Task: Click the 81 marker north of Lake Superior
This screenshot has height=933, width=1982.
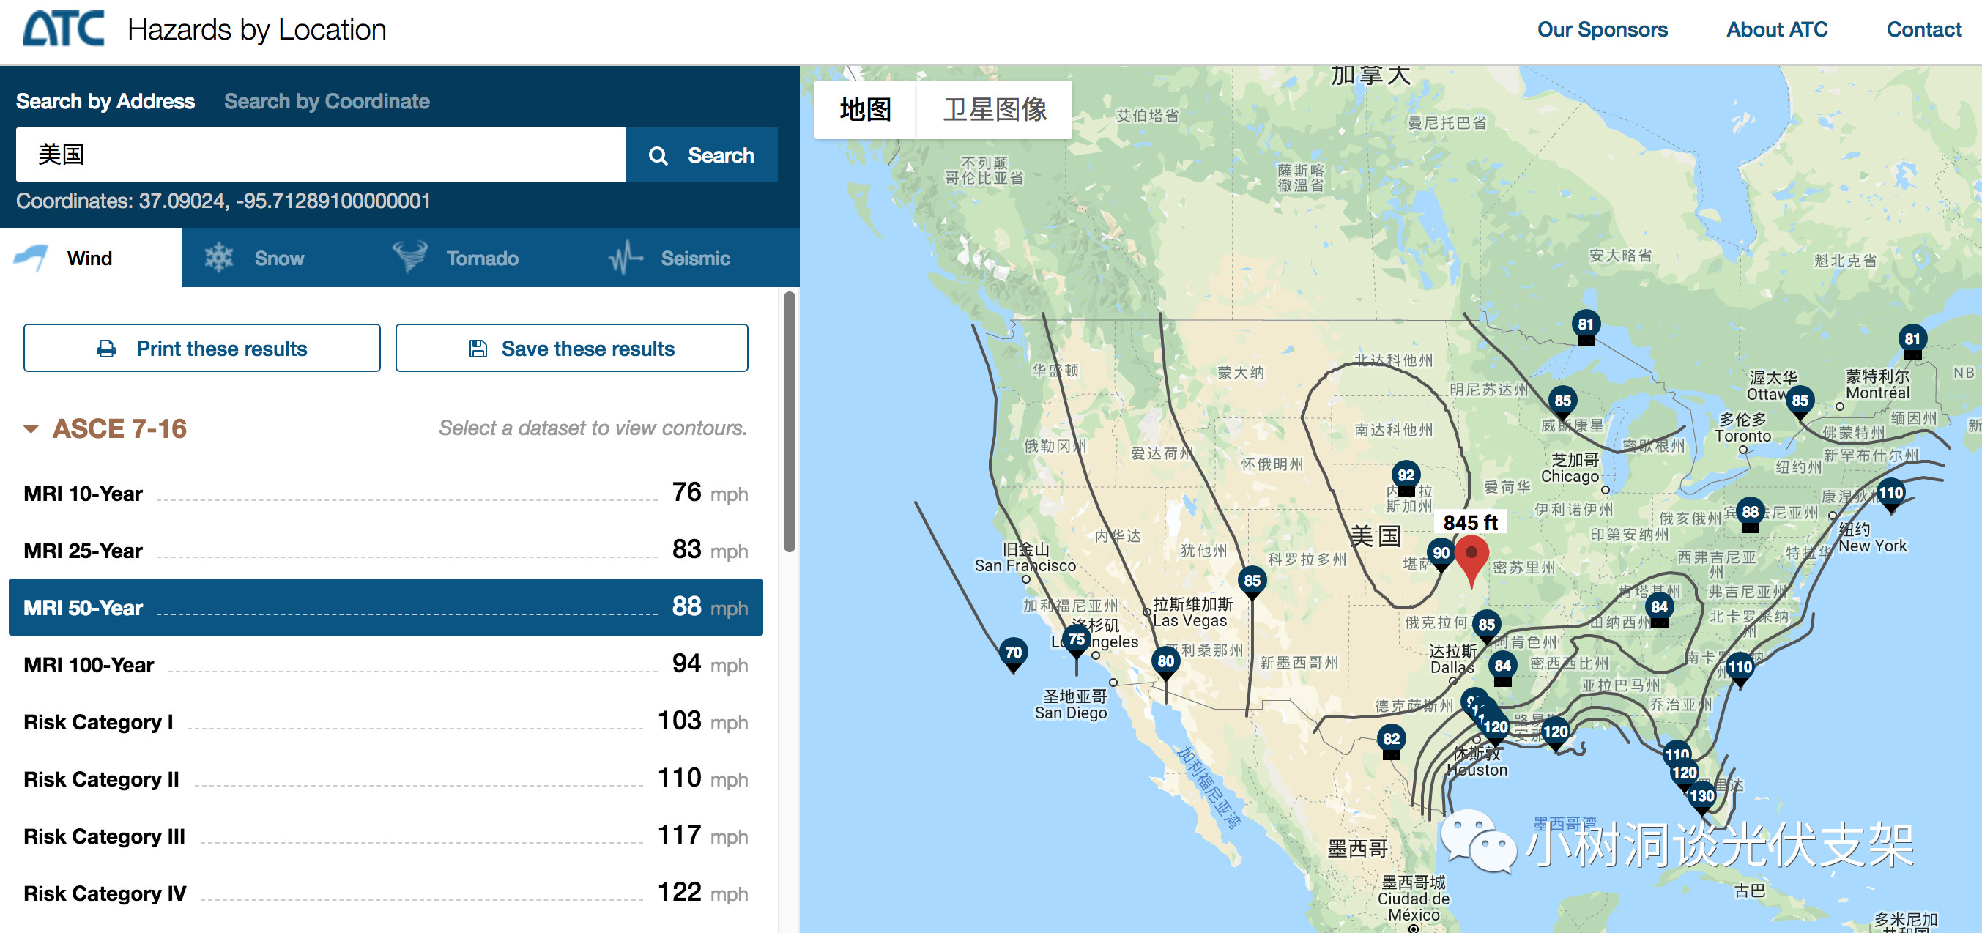Action: click(x=1585, y=325)
